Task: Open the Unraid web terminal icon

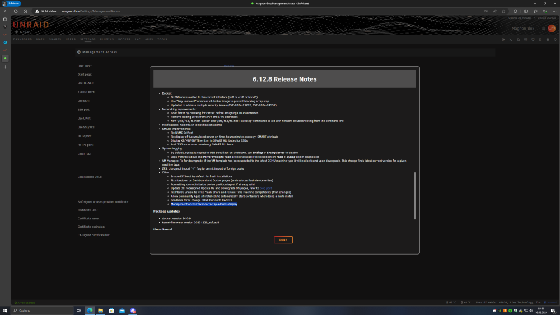Action: [x=511, y=40]
